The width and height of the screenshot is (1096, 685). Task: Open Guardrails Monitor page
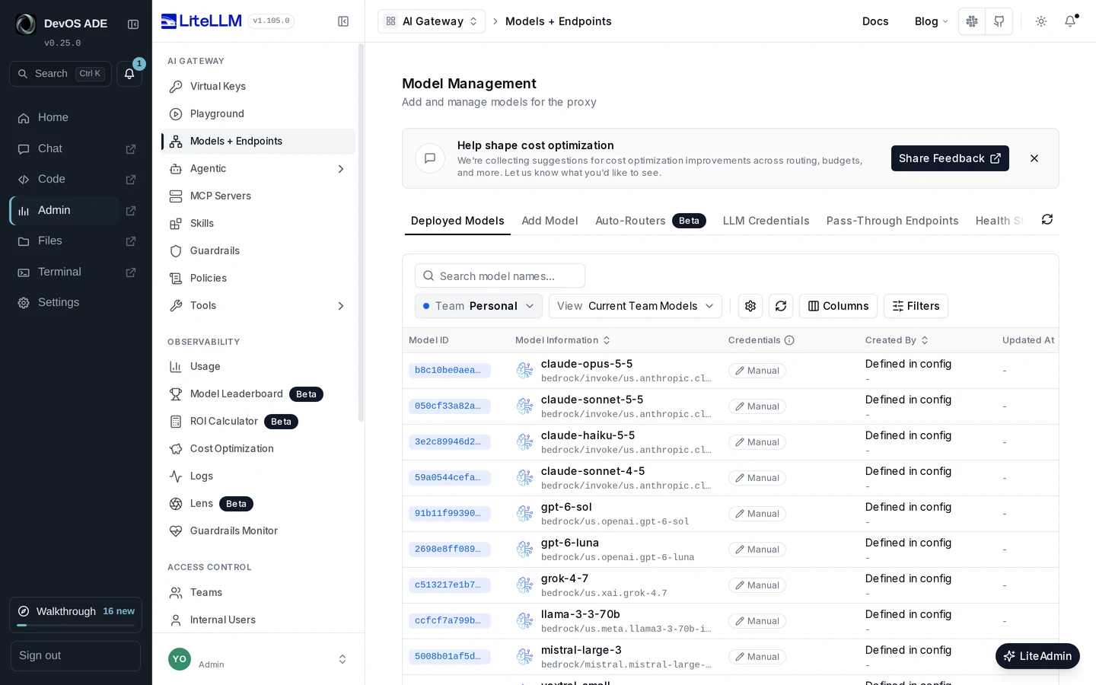[258, 531]
